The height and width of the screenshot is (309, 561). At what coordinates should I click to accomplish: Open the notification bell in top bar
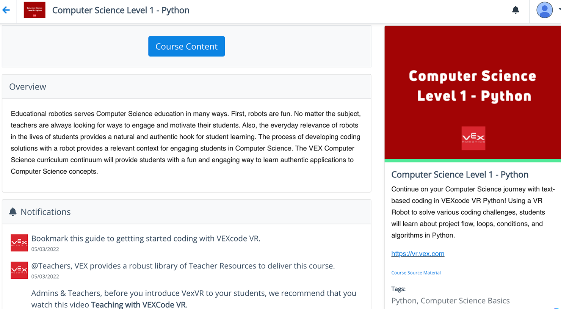[516, 10]
